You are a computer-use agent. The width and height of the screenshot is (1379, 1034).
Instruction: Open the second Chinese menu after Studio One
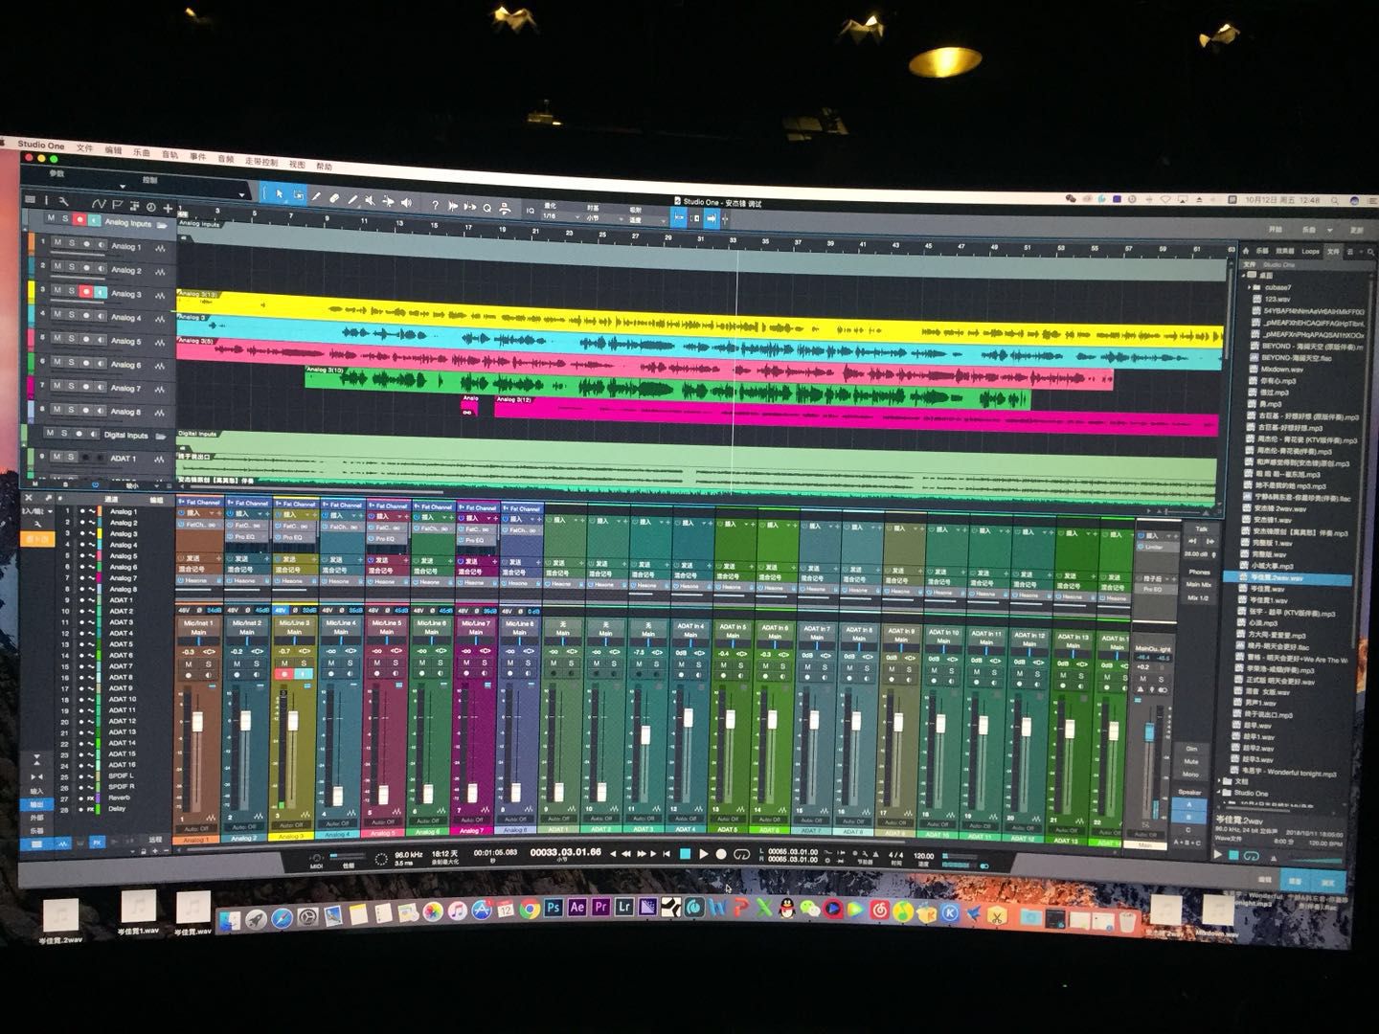point(114,150)
